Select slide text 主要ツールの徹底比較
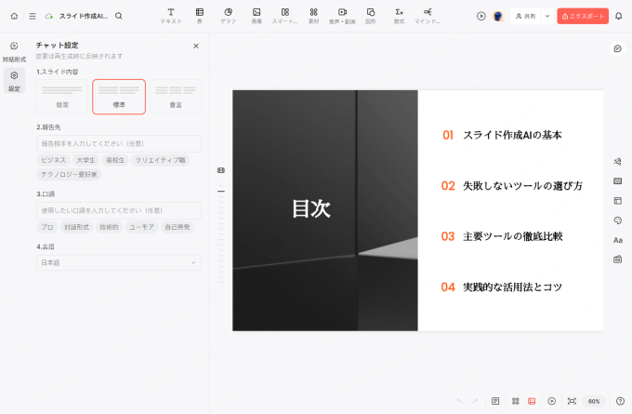The image size is (632, 414). pyautogui.click(x=513, y=236)
